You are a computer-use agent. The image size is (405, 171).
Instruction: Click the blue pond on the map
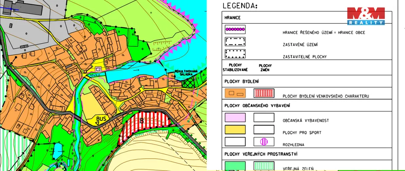tap(131, 73)
